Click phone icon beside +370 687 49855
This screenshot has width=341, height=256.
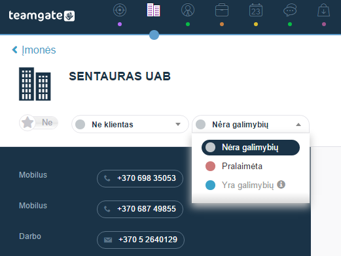pos(107,209)
